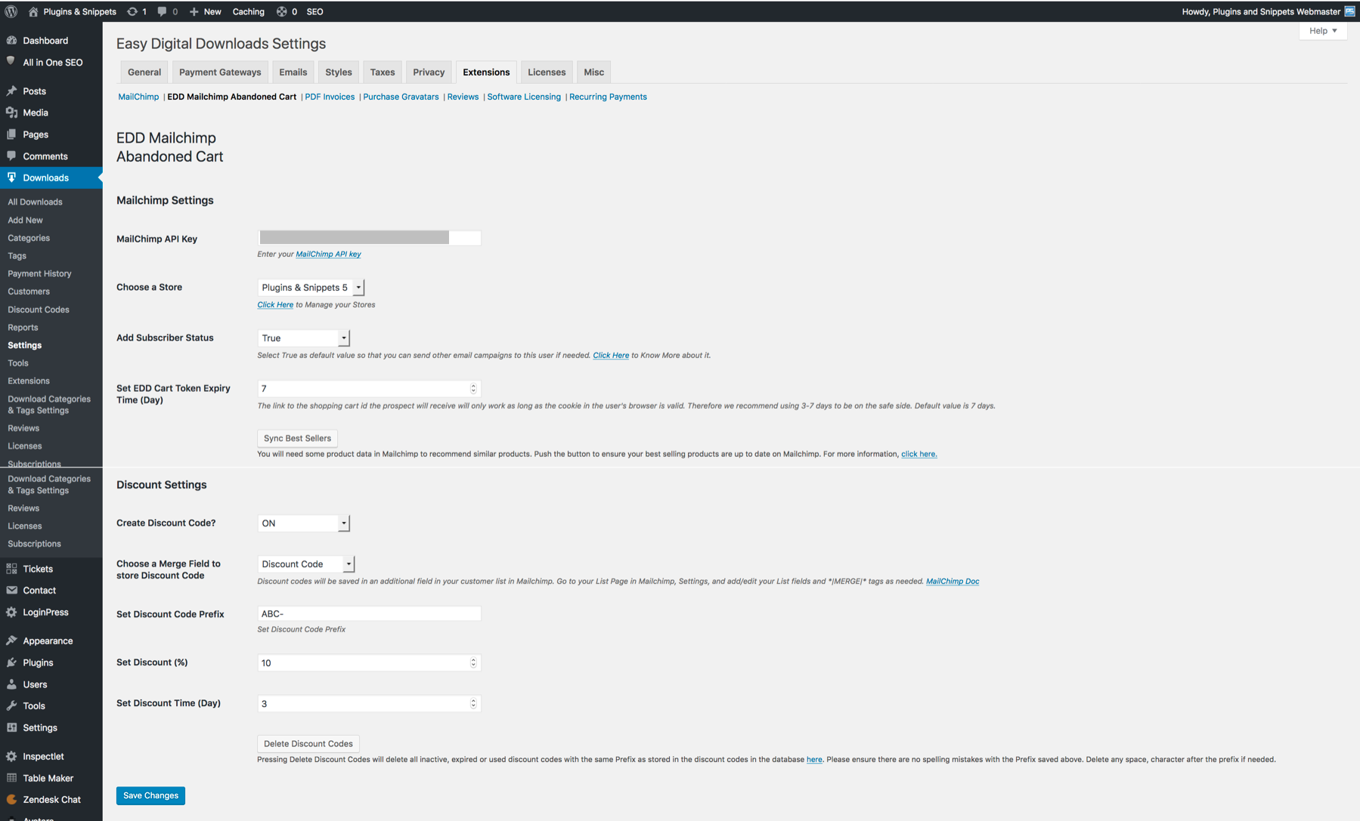This screenshot has height=821, width=1360.
Task: Click the Comments icon in sidebar
Action: coord(11,156)
